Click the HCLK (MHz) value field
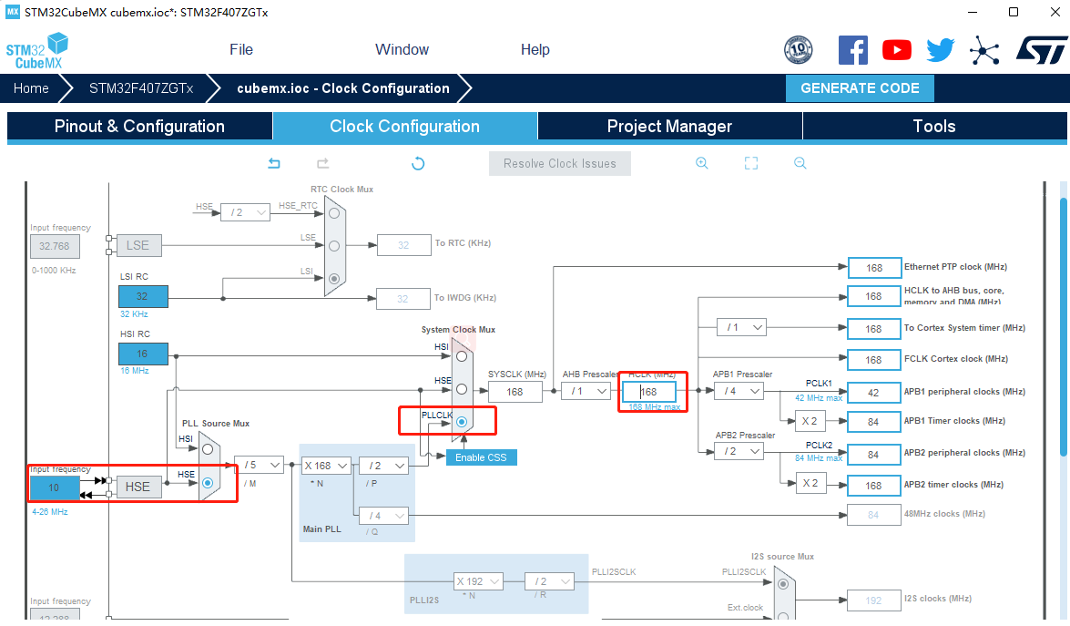The image size is (1070, 626). point(649,392)
